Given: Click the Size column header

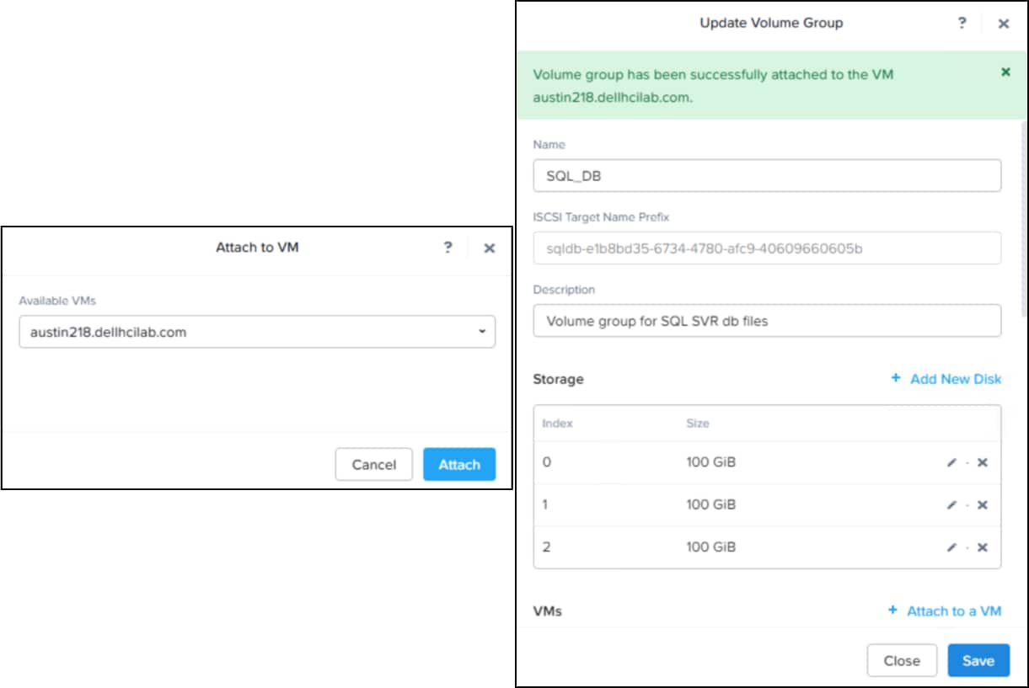Looking at the screenshot, I should pos(698,424).
